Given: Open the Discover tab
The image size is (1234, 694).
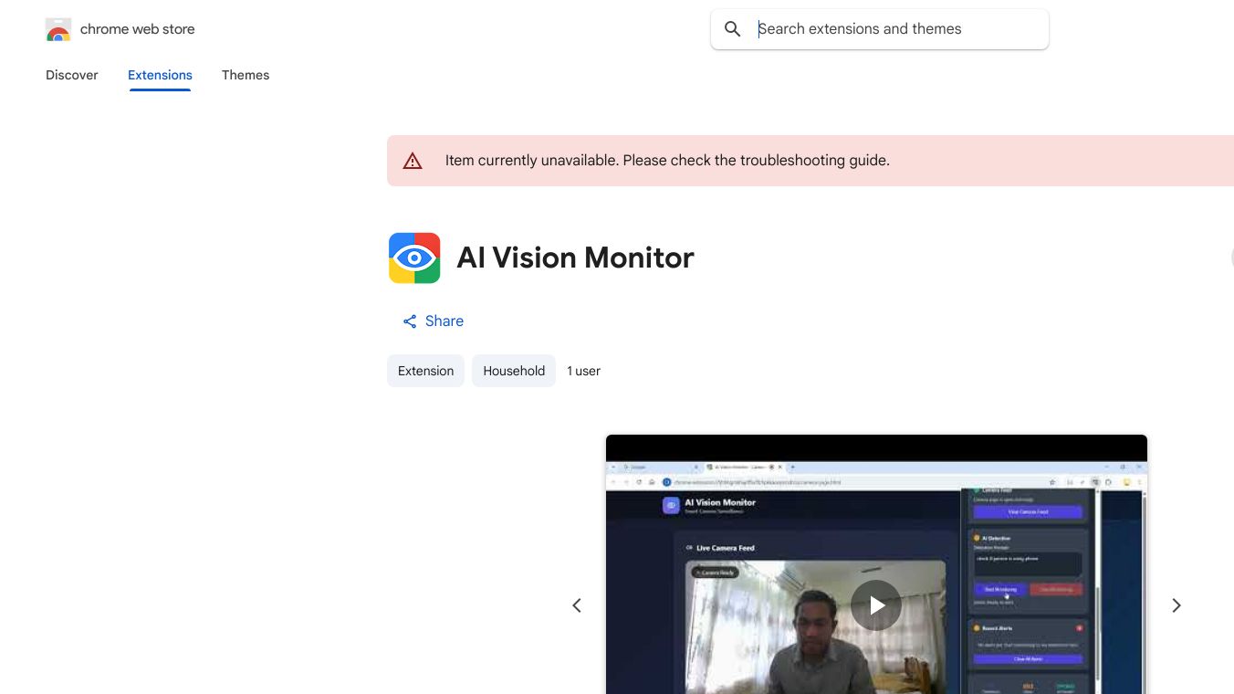Looking at the screenshot, I should 72,75.
